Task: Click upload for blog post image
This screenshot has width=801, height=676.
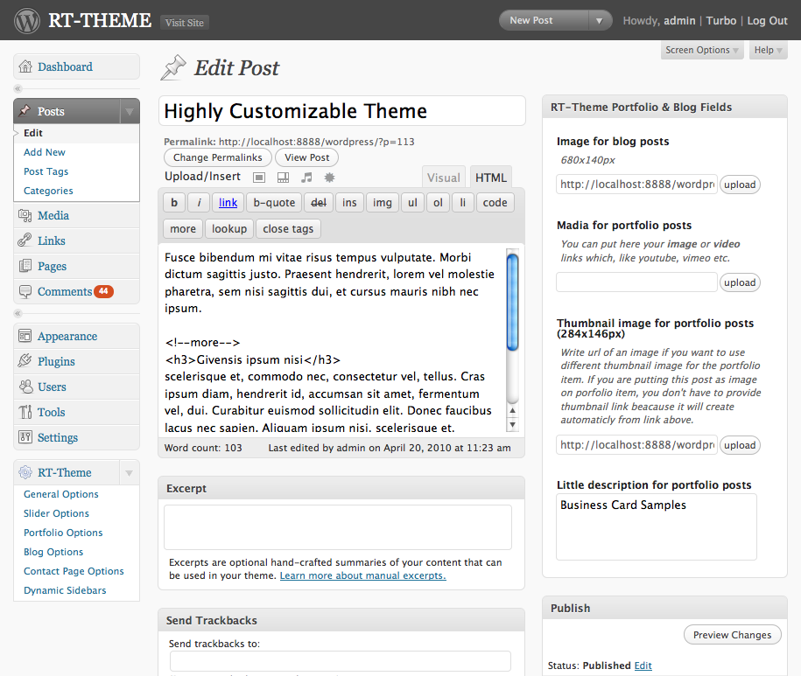Action: point(740,185)
